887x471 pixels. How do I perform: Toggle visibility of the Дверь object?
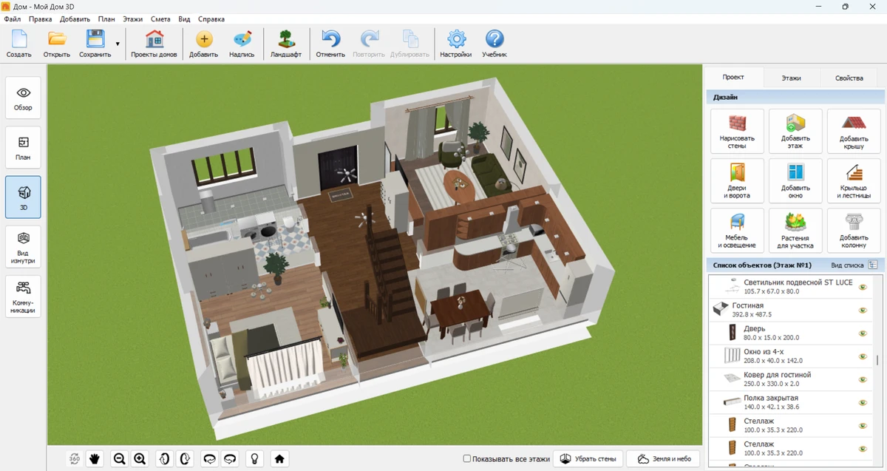click(862, 334)
